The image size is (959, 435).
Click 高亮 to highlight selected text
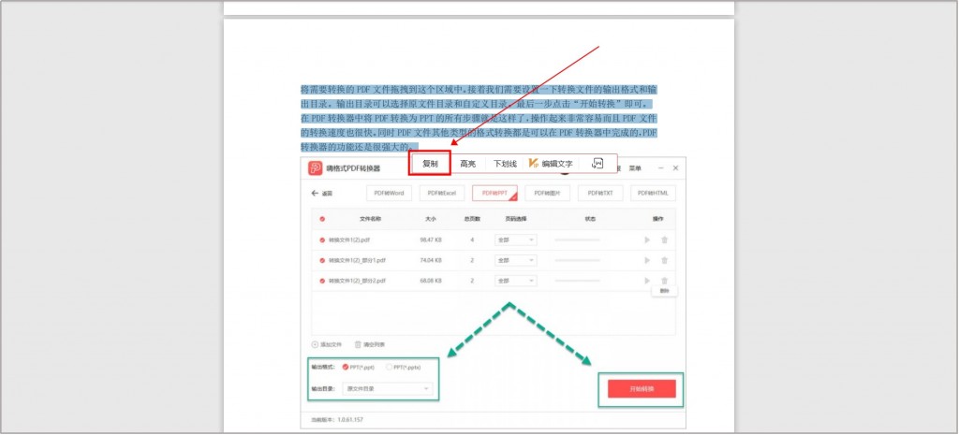coord(468,164)
